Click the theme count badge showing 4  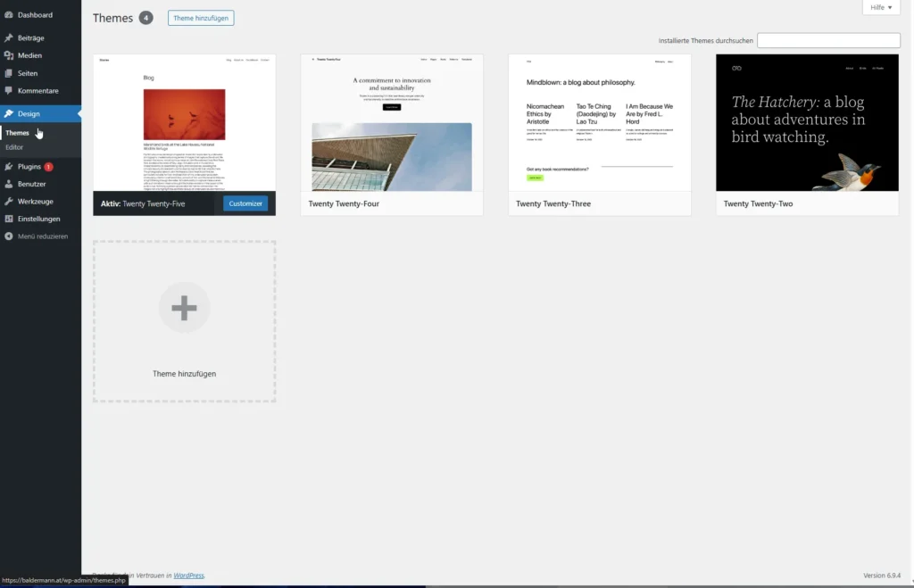pos(145,18)
